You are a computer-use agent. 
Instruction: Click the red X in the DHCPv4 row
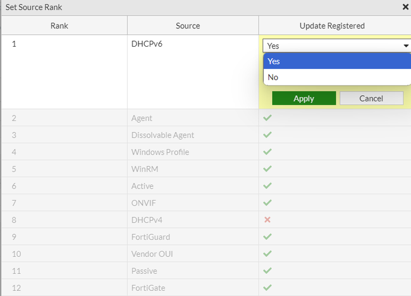pos(267,220)
